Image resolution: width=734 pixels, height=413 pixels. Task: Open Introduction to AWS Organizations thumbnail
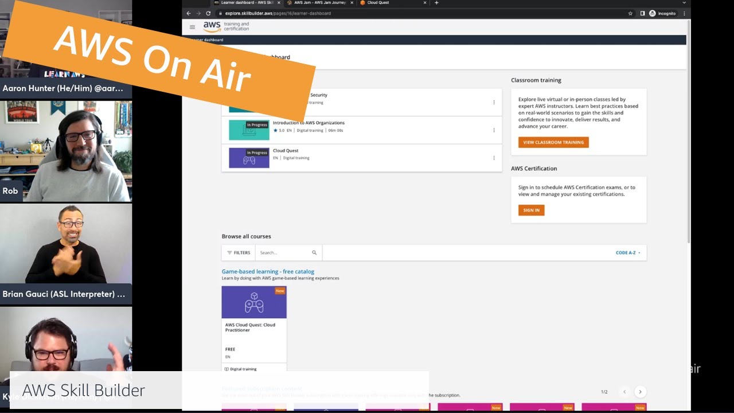[x=249, y=130]
